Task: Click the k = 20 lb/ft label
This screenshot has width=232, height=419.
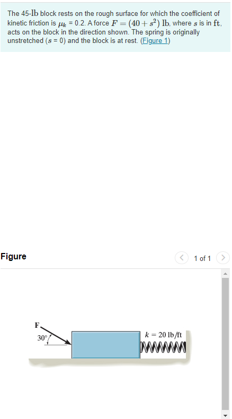Action: click(163, 335)
